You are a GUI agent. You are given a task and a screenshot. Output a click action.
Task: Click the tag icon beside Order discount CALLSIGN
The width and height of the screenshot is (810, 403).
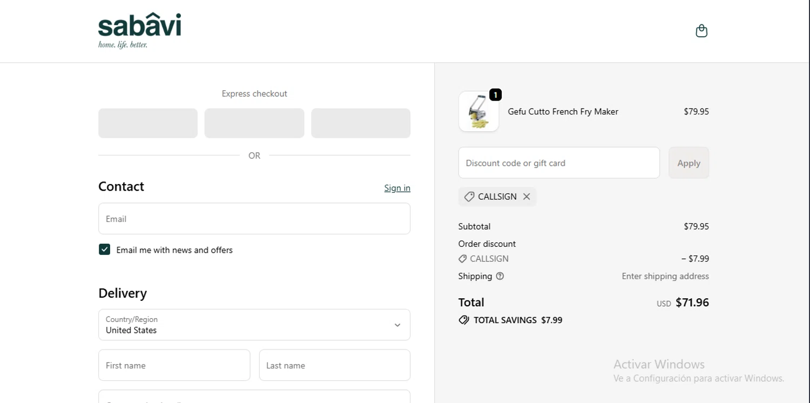tap(462, 259)
